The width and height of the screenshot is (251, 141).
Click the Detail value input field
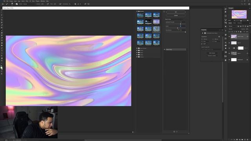(182, 26)
